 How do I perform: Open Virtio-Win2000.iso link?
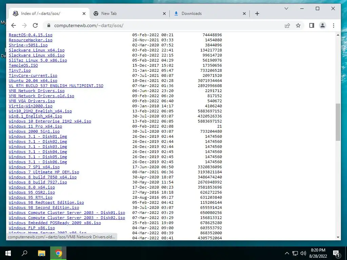click(x=30, y=106)
